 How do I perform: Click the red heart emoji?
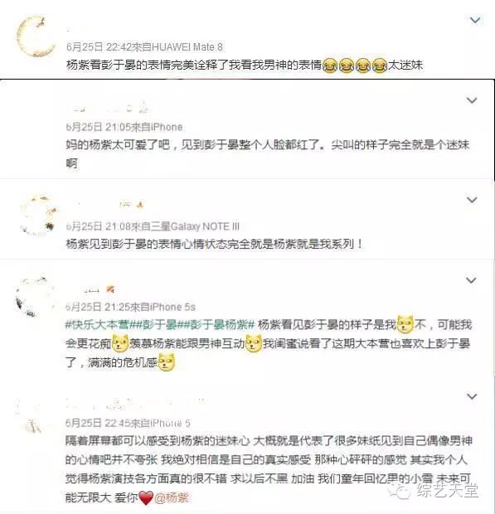coord(146,498)
